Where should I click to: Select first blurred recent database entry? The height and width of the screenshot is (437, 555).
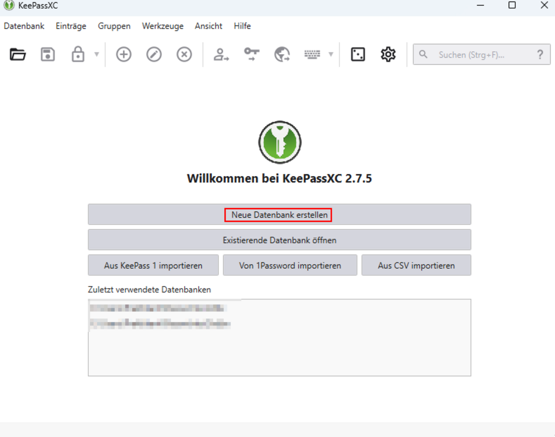coord(157,308)
